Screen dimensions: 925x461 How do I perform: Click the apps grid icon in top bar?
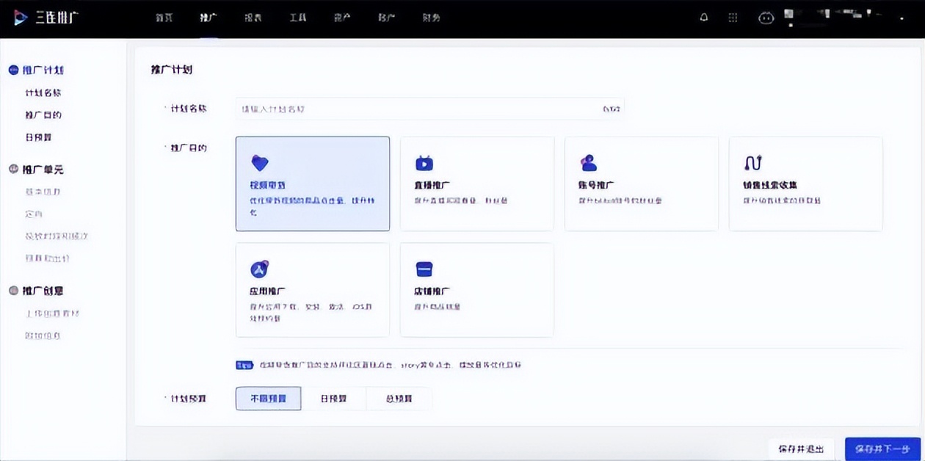[732, 17]
